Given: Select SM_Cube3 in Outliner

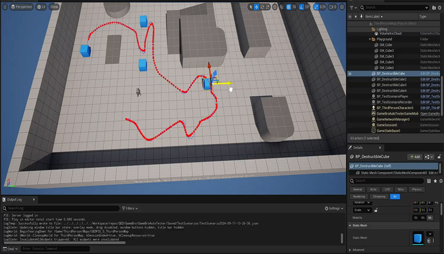Looking at the screenshot, I should [386, 56].
